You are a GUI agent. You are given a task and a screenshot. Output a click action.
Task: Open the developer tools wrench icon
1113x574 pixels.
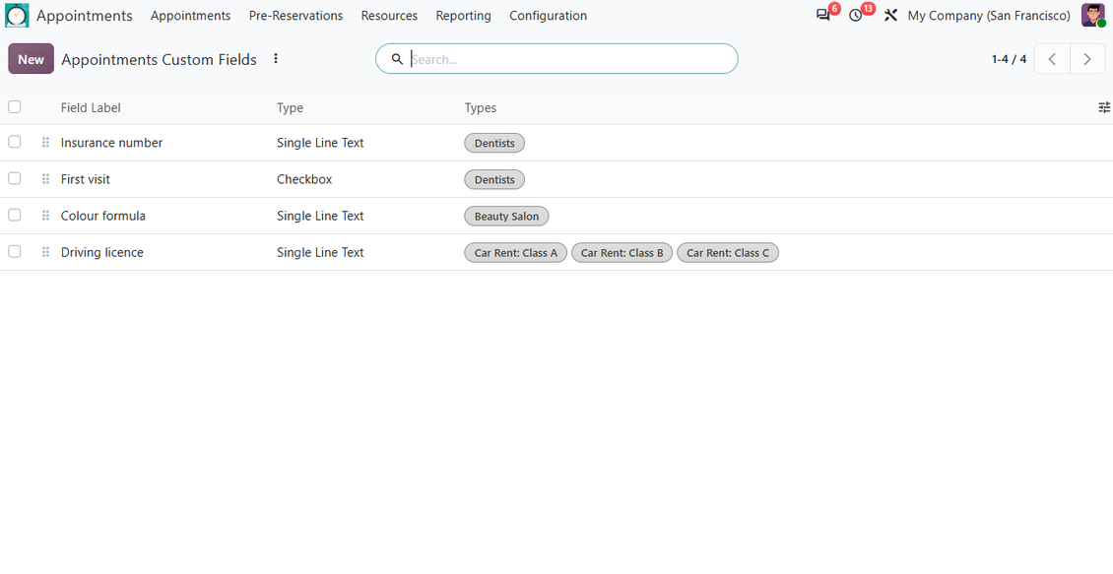[x=890, y=16]
